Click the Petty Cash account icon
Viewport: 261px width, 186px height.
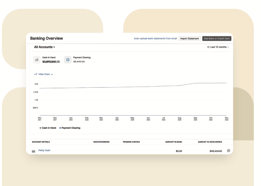point(34,151)
